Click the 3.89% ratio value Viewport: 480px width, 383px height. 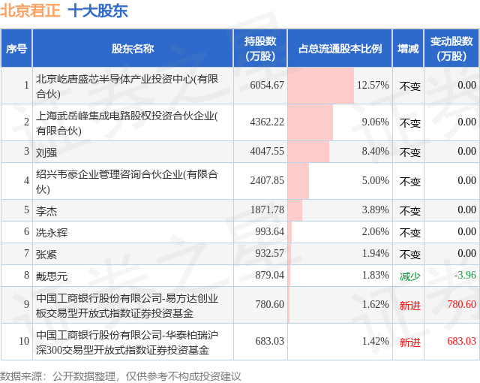click(x=375, y=210)
